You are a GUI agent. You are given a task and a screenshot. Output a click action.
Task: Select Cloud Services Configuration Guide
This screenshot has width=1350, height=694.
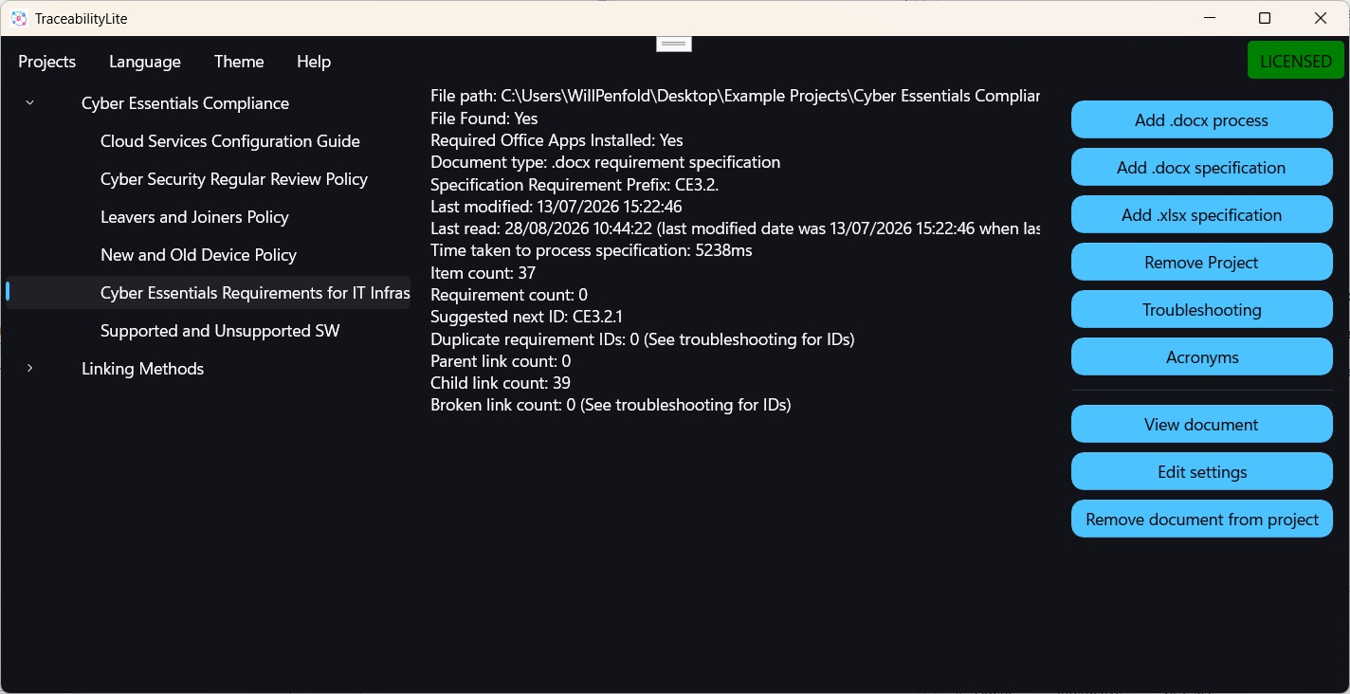[230, 141]
